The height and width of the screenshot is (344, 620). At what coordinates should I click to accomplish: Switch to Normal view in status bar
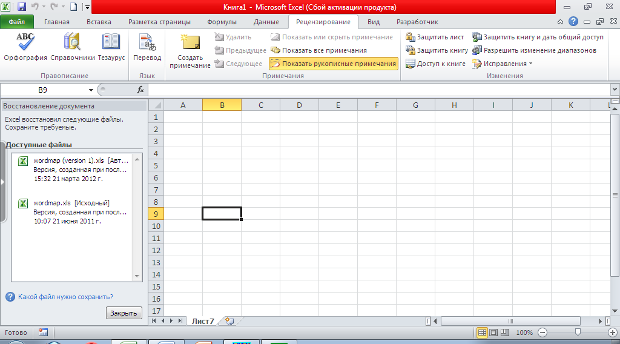pyautogui.click(x=482, y=333)
